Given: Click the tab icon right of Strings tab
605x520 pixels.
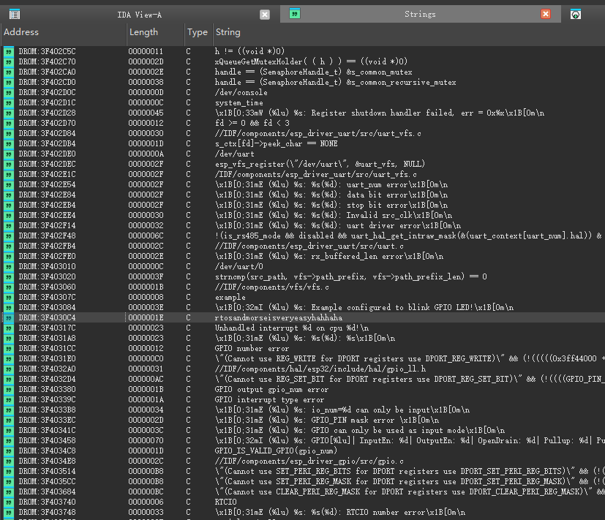Looking at the screenshot, I should pos(576,14).
